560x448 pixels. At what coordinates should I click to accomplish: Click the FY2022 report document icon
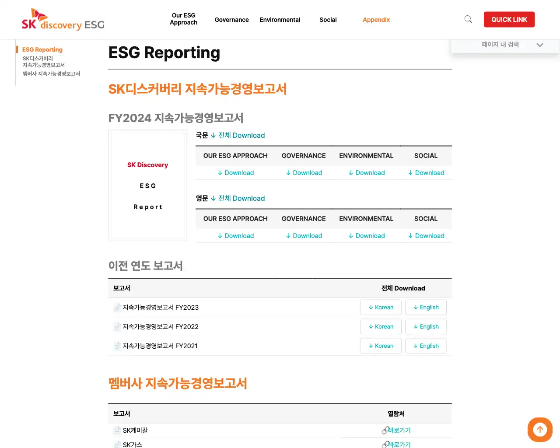[117, 327]
